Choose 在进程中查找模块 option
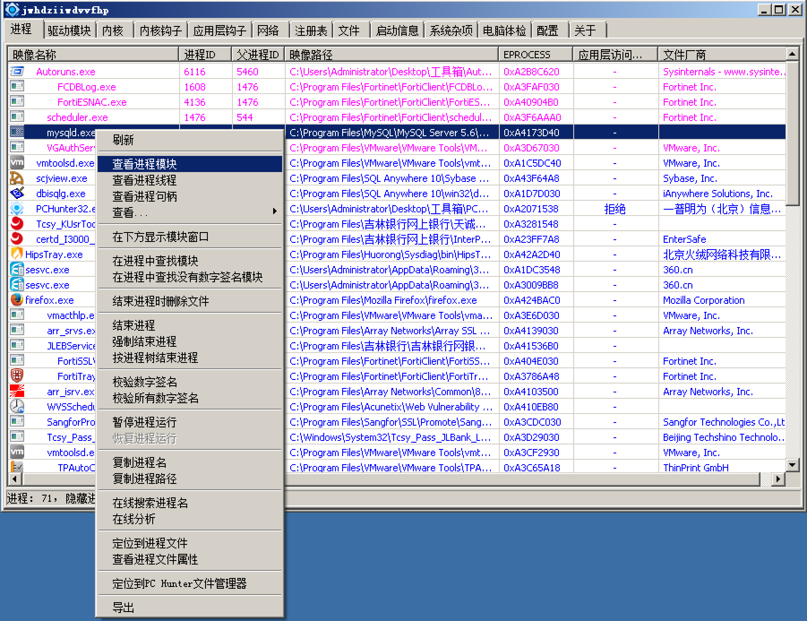Viewport: 807px width, 621px height. tap(190, 261)
